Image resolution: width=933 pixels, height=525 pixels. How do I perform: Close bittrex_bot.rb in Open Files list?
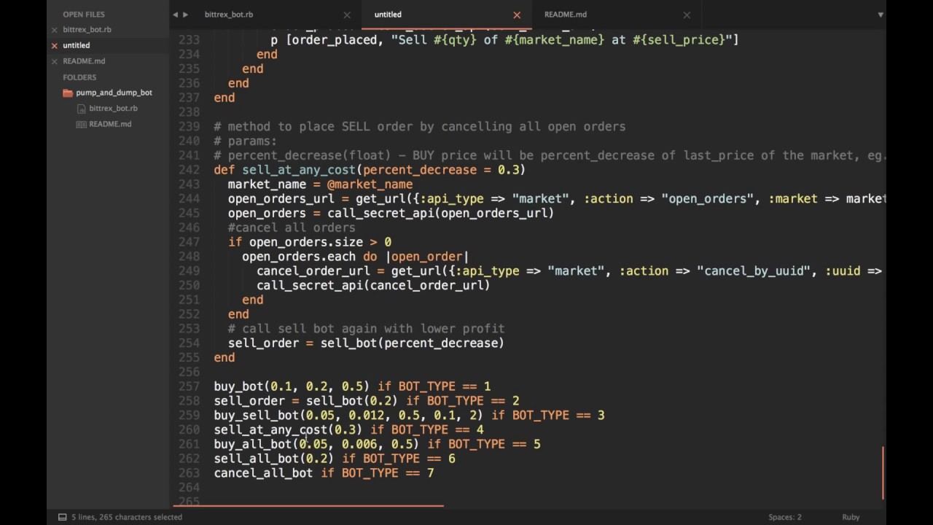[x=55, y=30]
